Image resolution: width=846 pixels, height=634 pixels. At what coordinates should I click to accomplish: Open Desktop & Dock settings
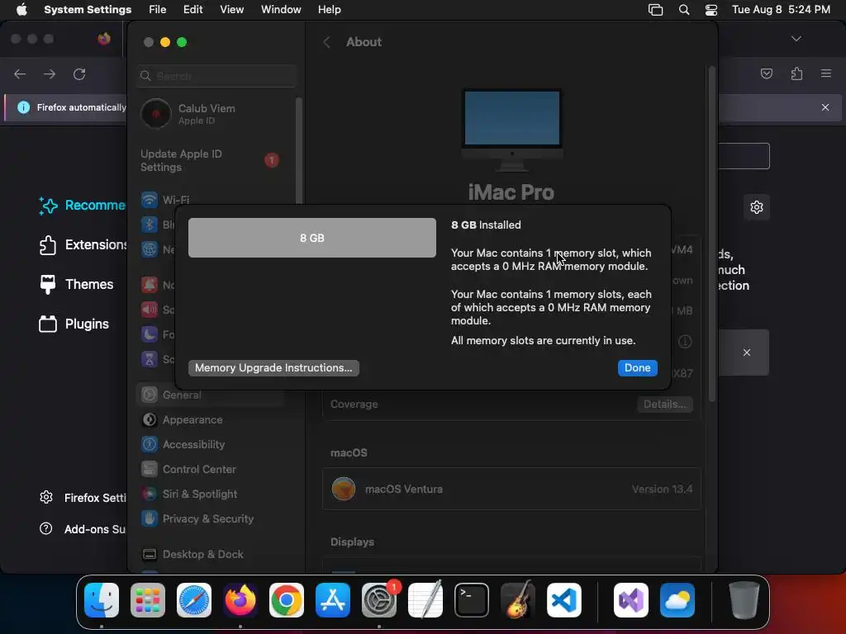211,554
